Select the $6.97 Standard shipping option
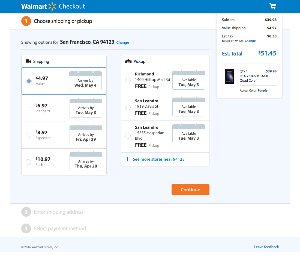300x267 pixels. (28, 108)
